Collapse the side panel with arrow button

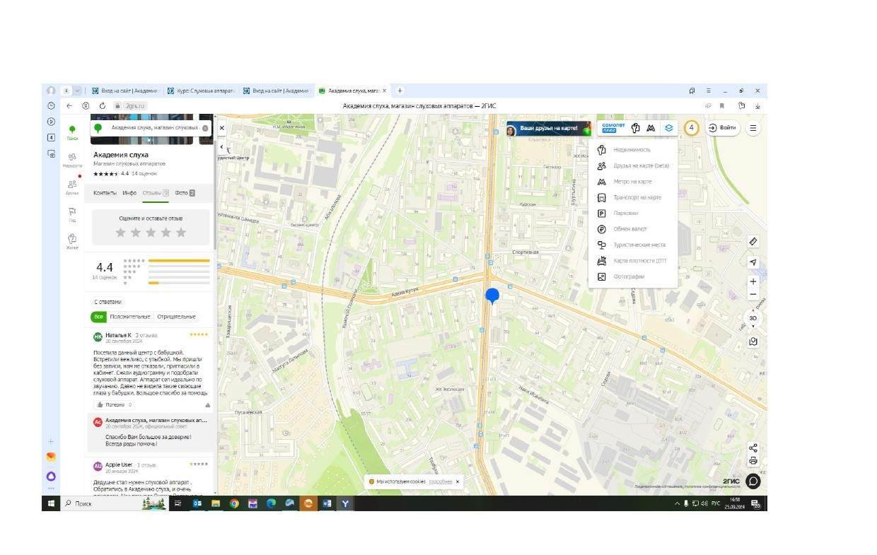pos(221,147)
